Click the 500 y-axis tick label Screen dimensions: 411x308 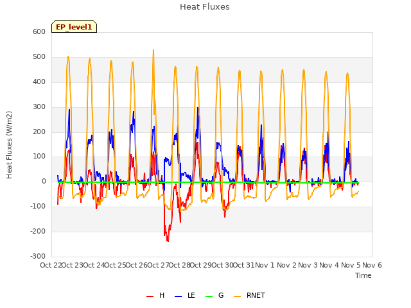point(39,57)
